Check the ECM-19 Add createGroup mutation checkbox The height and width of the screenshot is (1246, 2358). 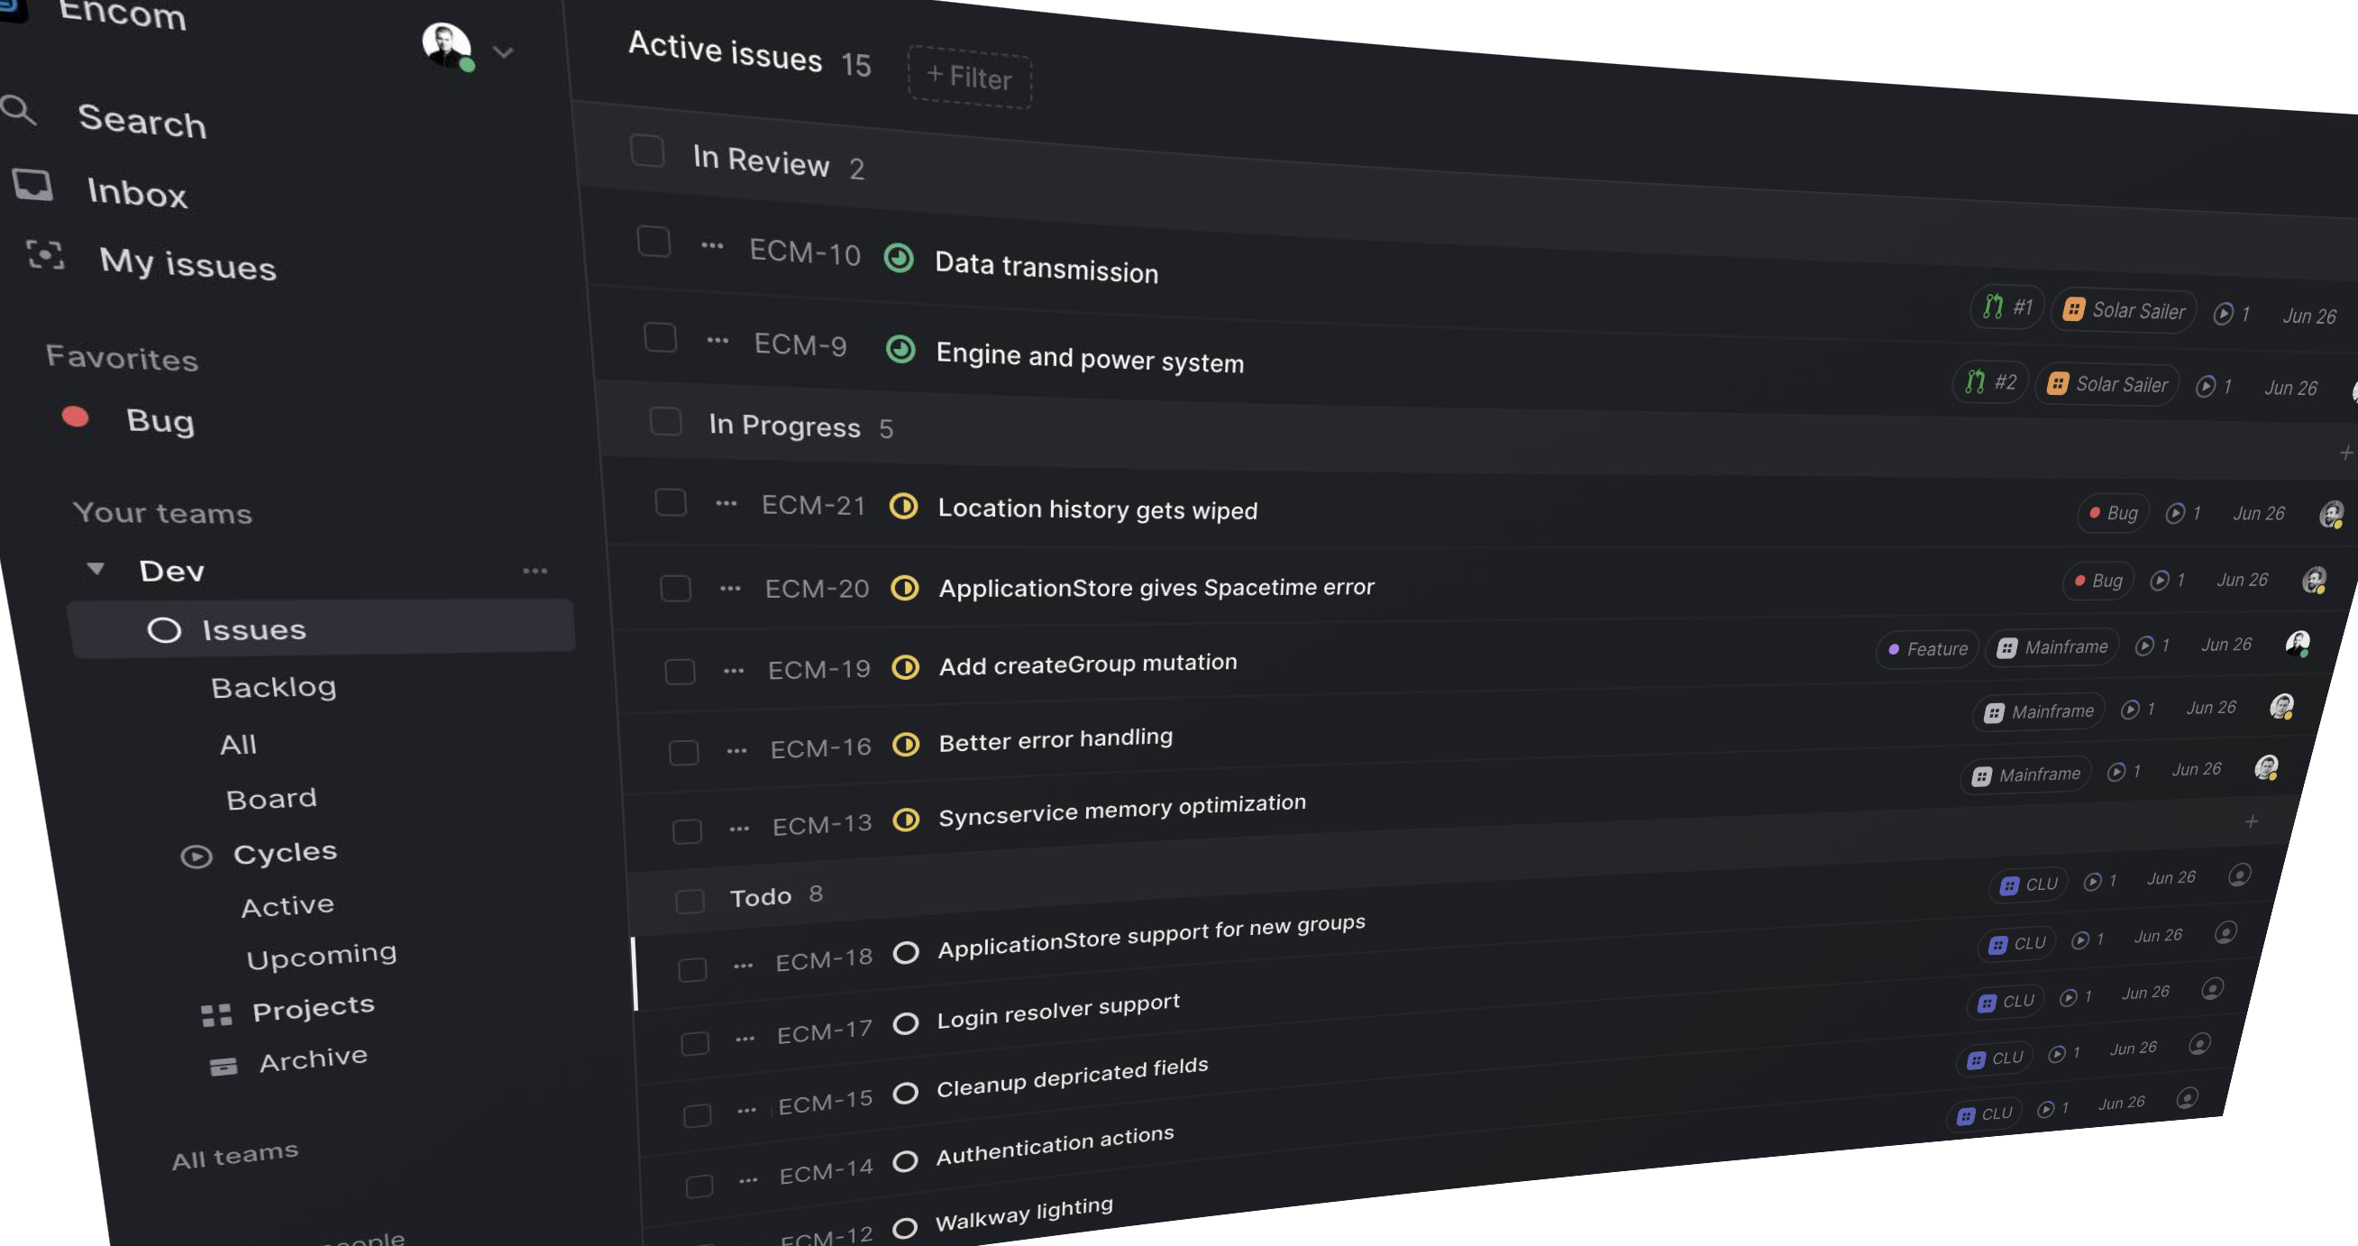tap(680, 672)
